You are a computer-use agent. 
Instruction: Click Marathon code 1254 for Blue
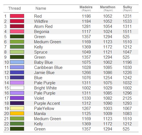(x=108, y=78)
